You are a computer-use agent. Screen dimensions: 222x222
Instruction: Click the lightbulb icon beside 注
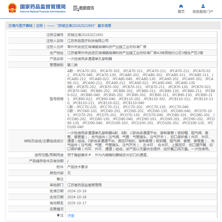click(x=58, y=215)
